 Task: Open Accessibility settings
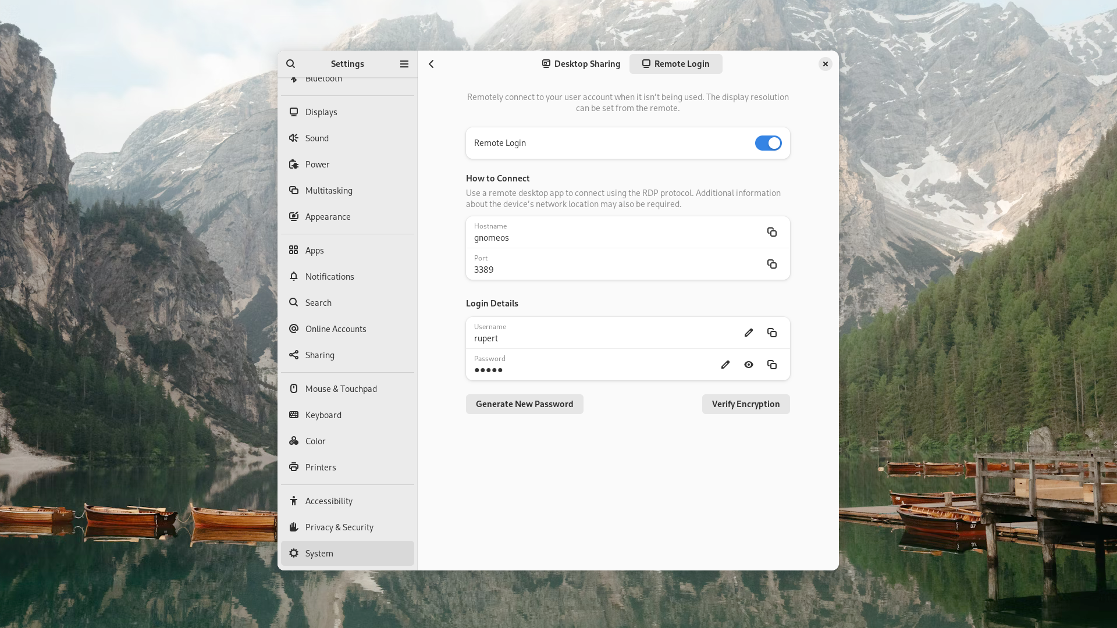[347, 501]
